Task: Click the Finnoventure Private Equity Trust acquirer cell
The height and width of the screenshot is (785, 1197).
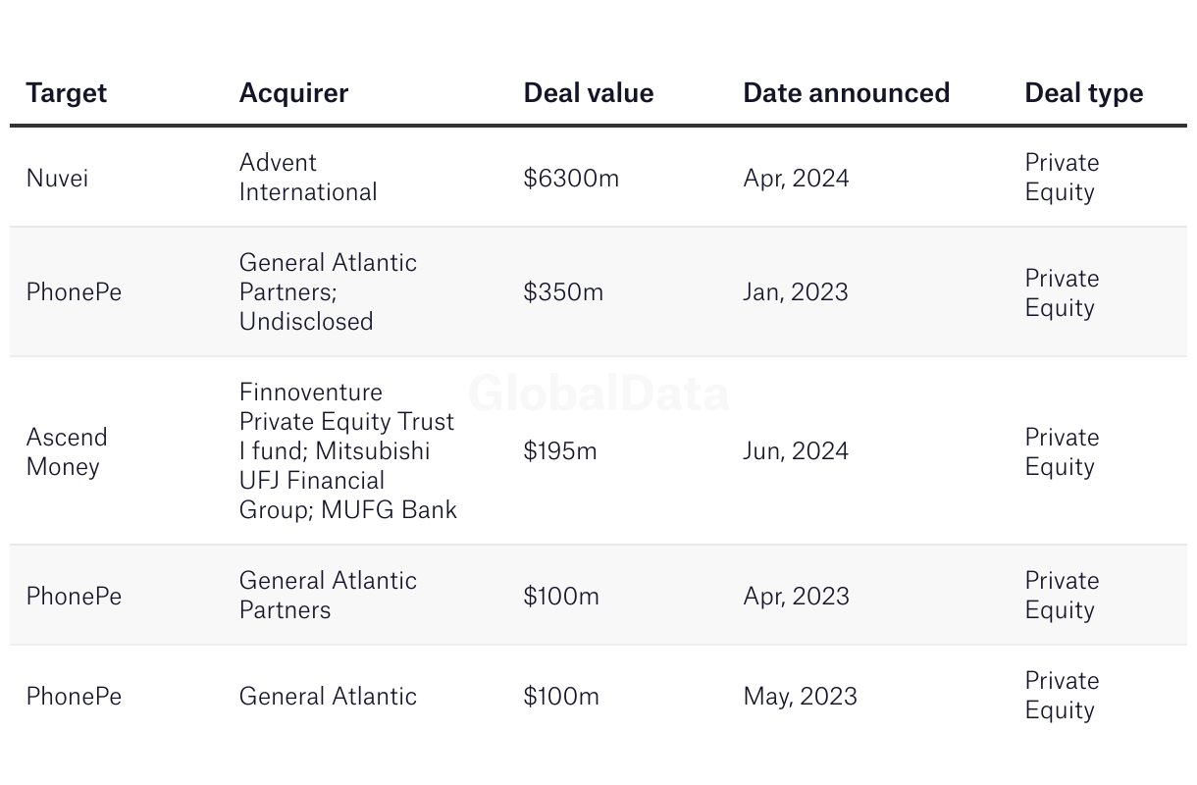Action: [348, 451]
